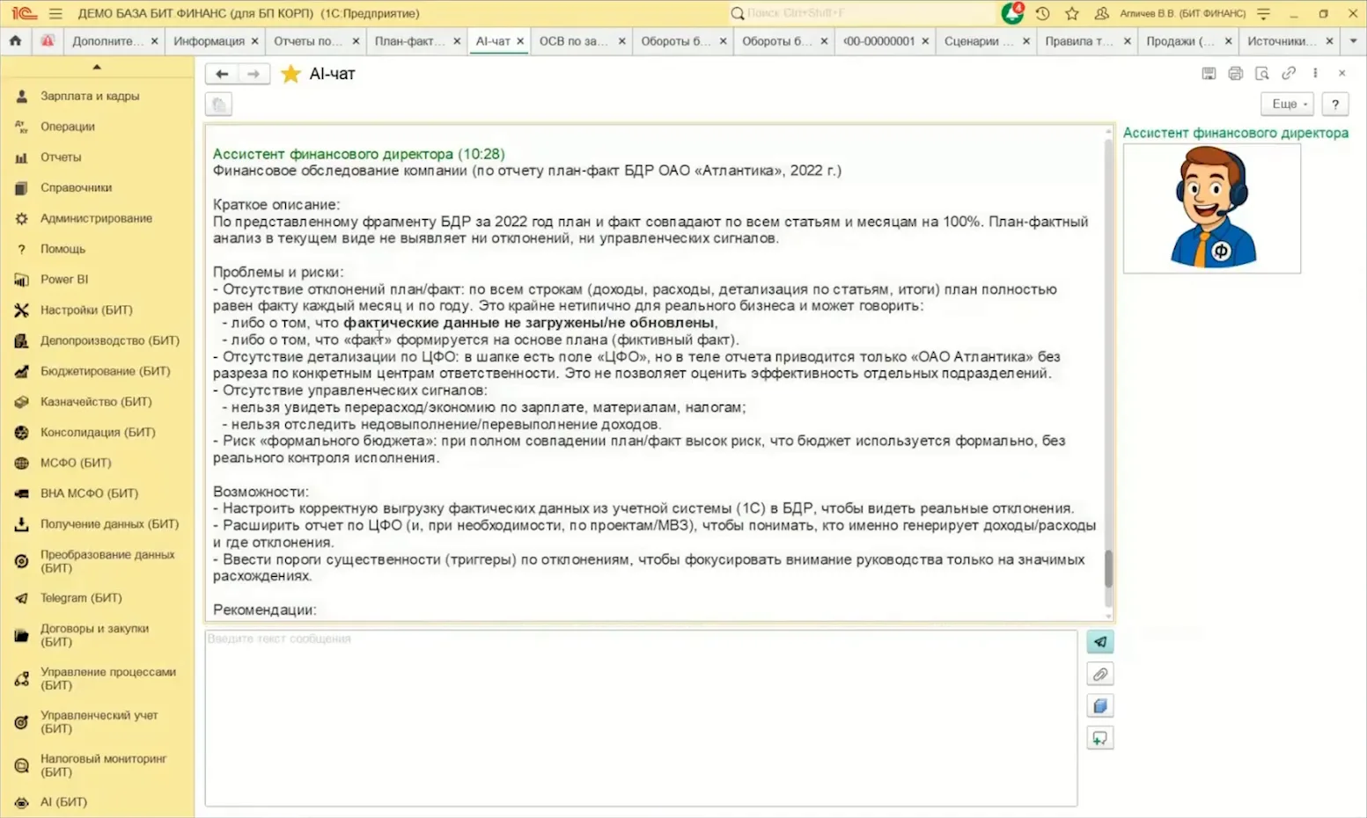
Task: Navigate forward with the right arrow button
Action: 254,74
